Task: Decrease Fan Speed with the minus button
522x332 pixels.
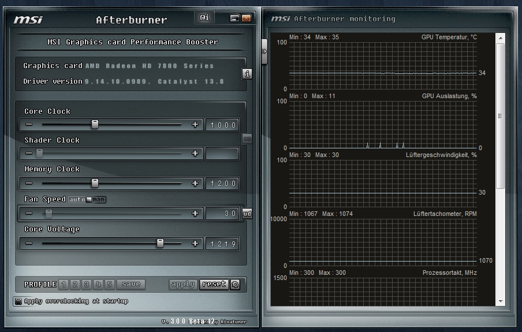Action: (x=29, y=214)
